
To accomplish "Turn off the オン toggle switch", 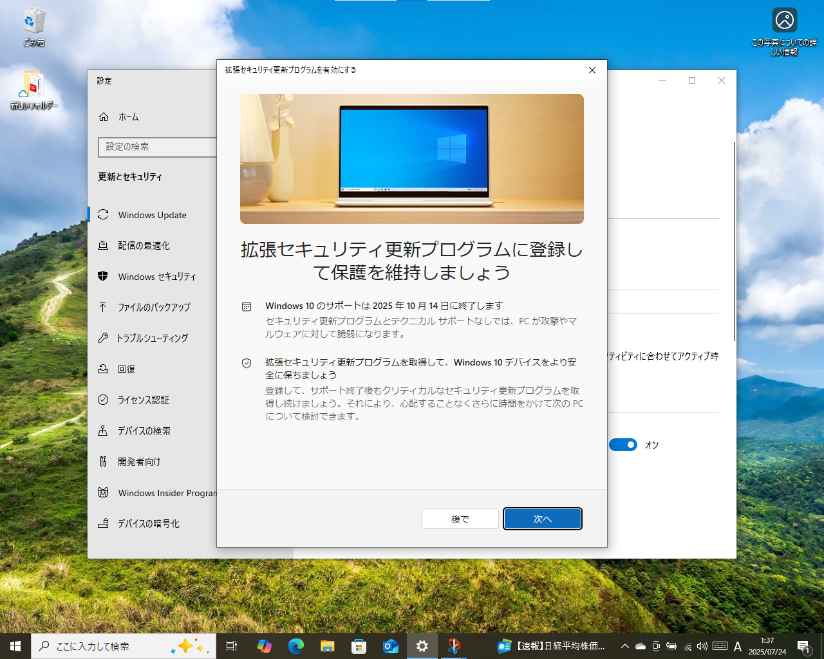I will (623, 444).
